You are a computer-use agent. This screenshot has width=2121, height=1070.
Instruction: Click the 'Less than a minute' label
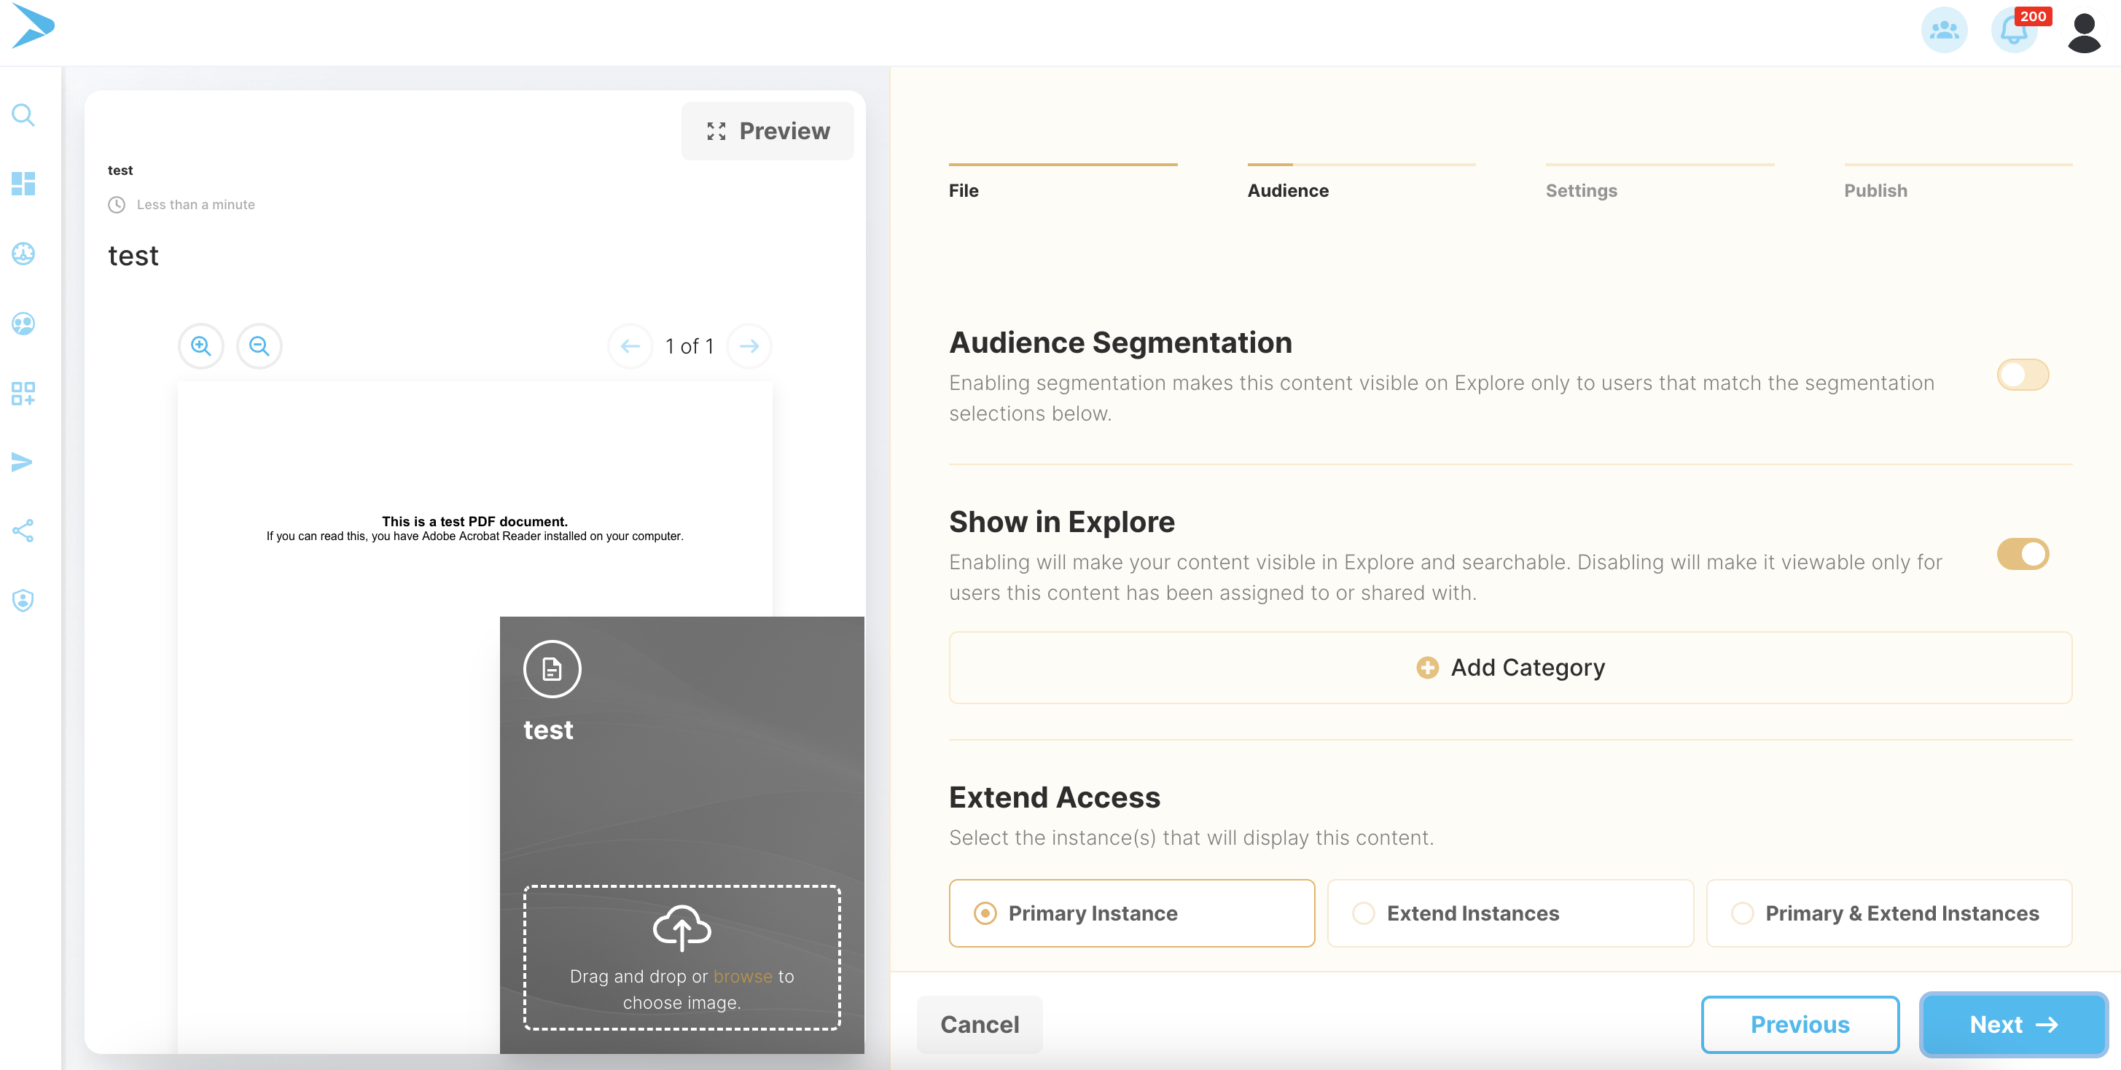tap(196, 204)
